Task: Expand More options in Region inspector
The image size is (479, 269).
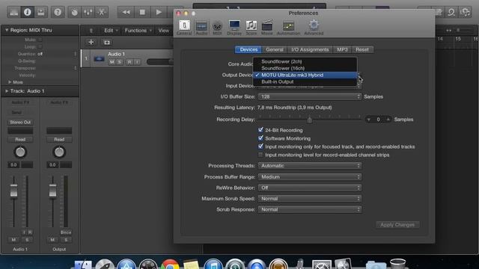Action: pyautogui.click(x=10, y=82)
